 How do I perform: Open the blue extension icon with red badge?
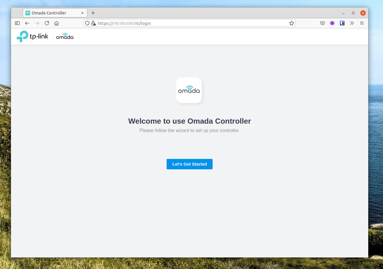pos(342,23)
